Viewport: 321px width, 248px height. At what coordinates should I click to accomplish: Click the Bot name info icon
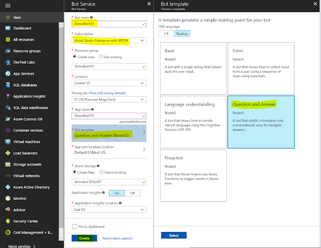tap(91, 18)
